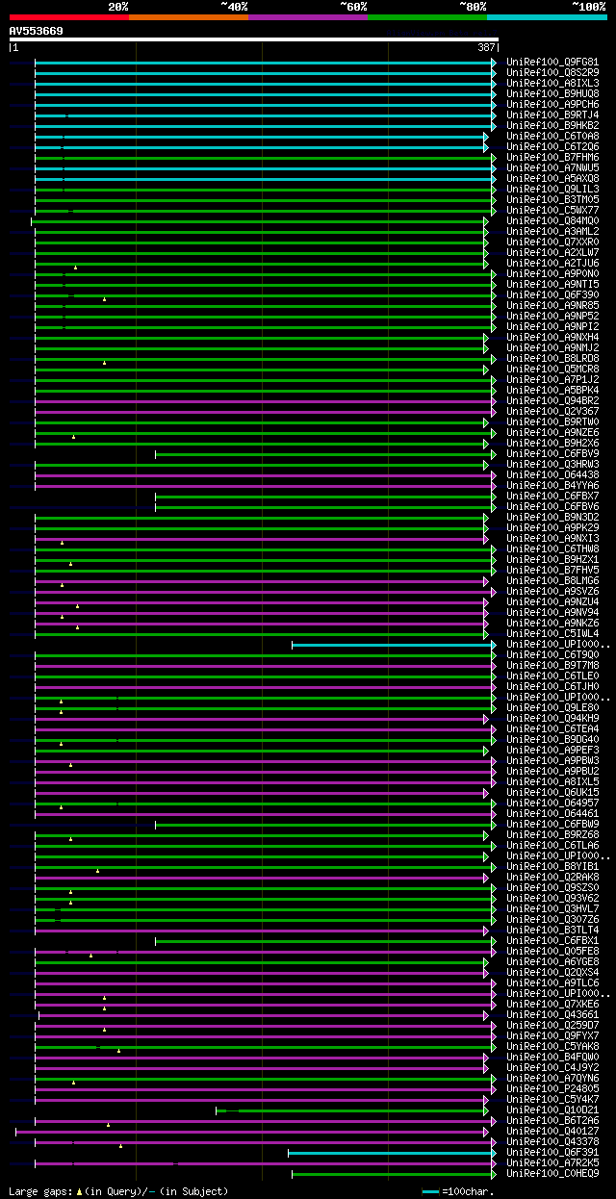Screen dimensions: 616x1199
Task: Click on UniRef100_Q3HVL7
Action: 553,909
